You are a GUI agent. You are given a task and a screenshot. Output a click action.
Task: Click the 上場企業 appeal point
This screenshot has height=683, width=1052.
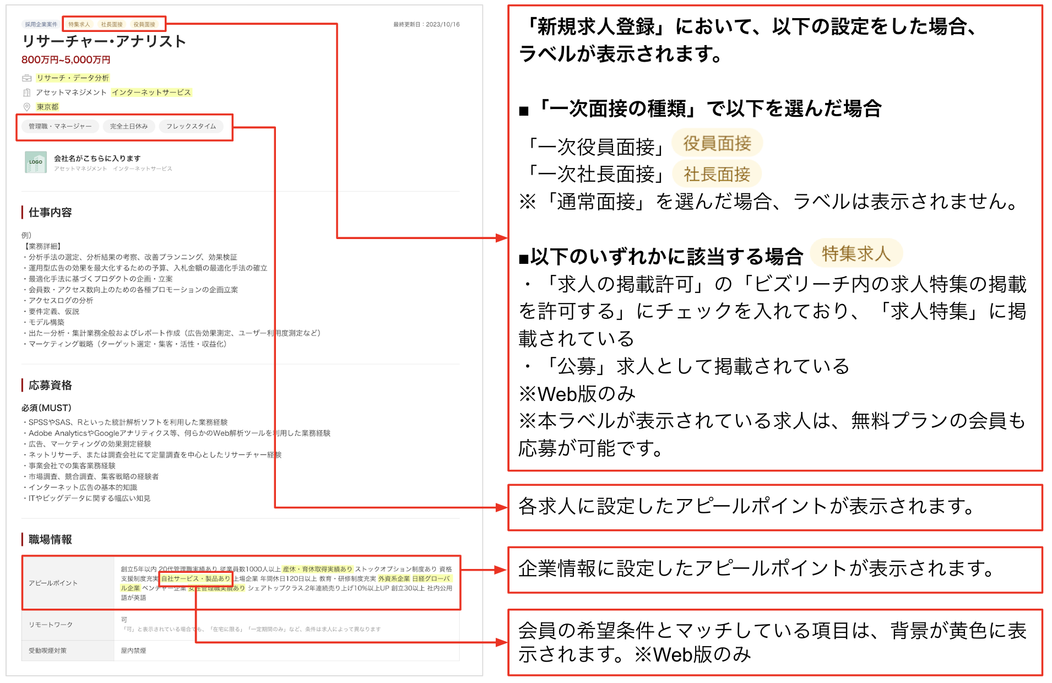click(246, 578)
